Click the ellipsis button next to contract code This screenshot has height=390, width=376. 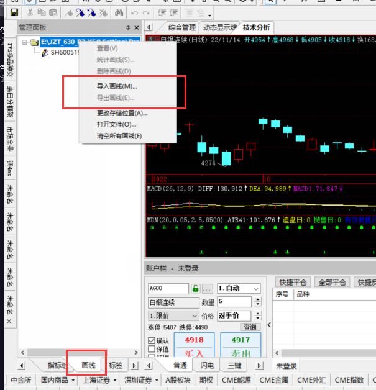pyautogui.click(x=207, y=289)
